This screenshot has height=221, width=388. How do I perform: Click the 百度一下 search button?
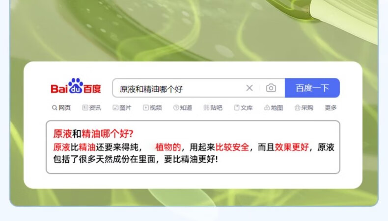[312, 88]
